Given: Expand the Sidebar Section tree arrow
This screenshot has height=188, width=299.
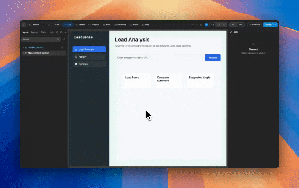Looking at the screenshot, I should click(x=23, y=47).
